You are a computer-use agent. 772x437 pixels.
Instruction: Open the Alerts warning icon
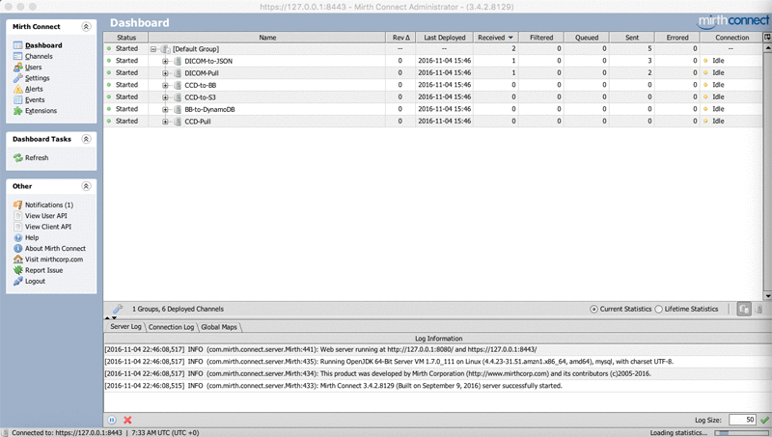point(17,89)
